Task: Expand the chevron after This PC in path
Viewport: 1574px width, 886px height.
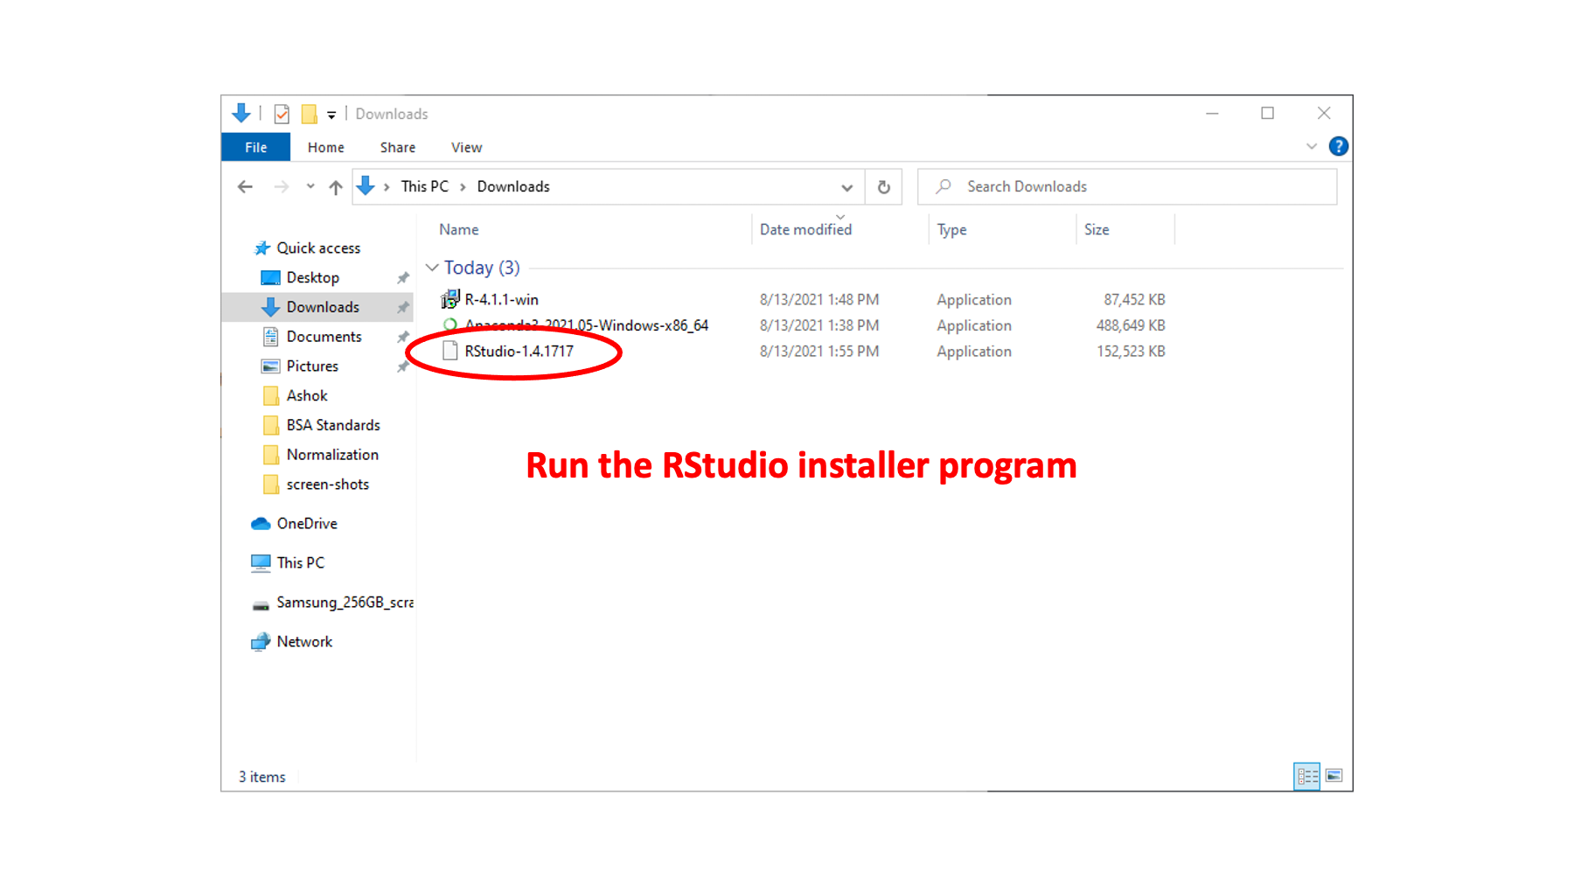Action: pos(463,186)
